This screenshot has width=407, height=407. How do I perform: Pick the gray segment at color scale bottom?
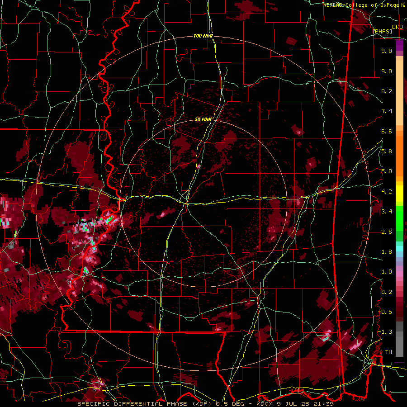(x=399, y=344)
